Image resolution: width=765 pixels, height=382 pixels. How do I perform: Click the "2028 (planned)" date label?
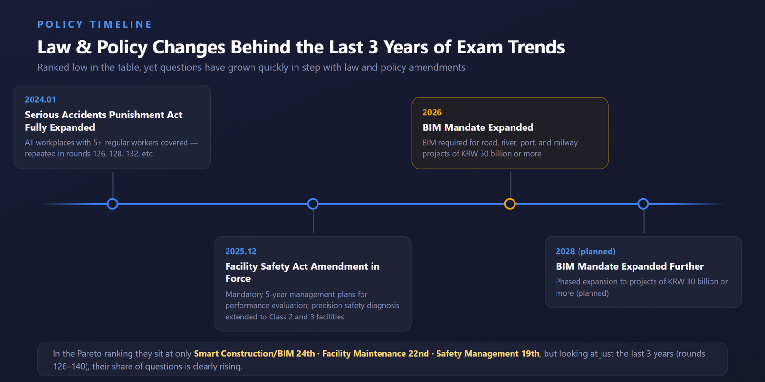coord(586,251)
